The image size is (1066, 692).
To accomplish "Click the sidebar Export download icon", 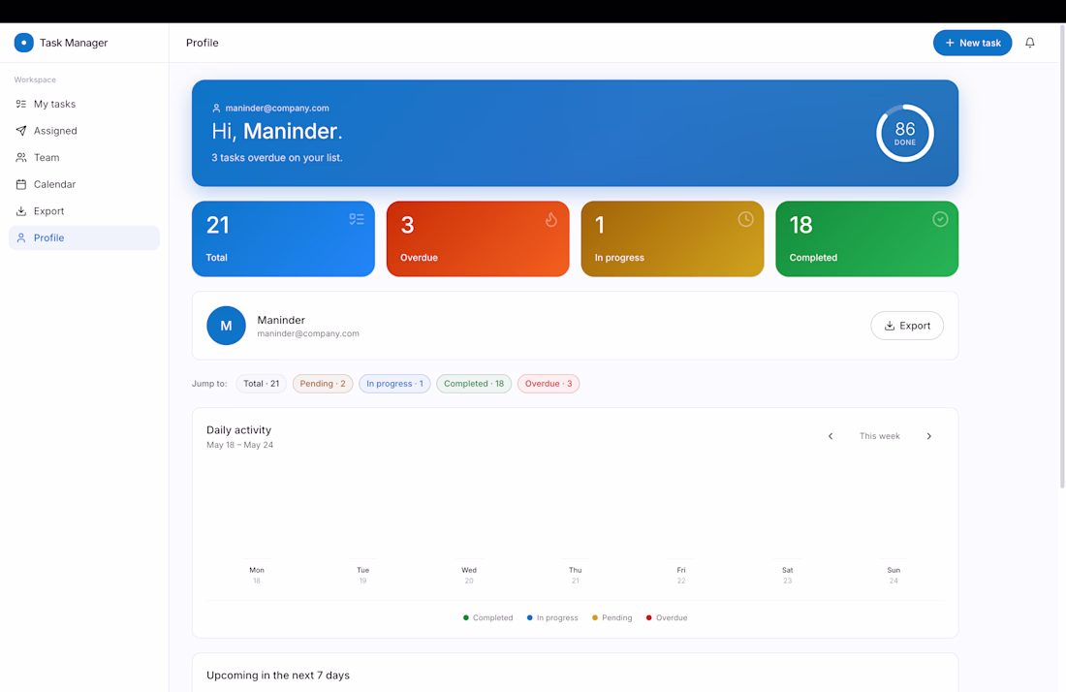I will pos(21,210).
